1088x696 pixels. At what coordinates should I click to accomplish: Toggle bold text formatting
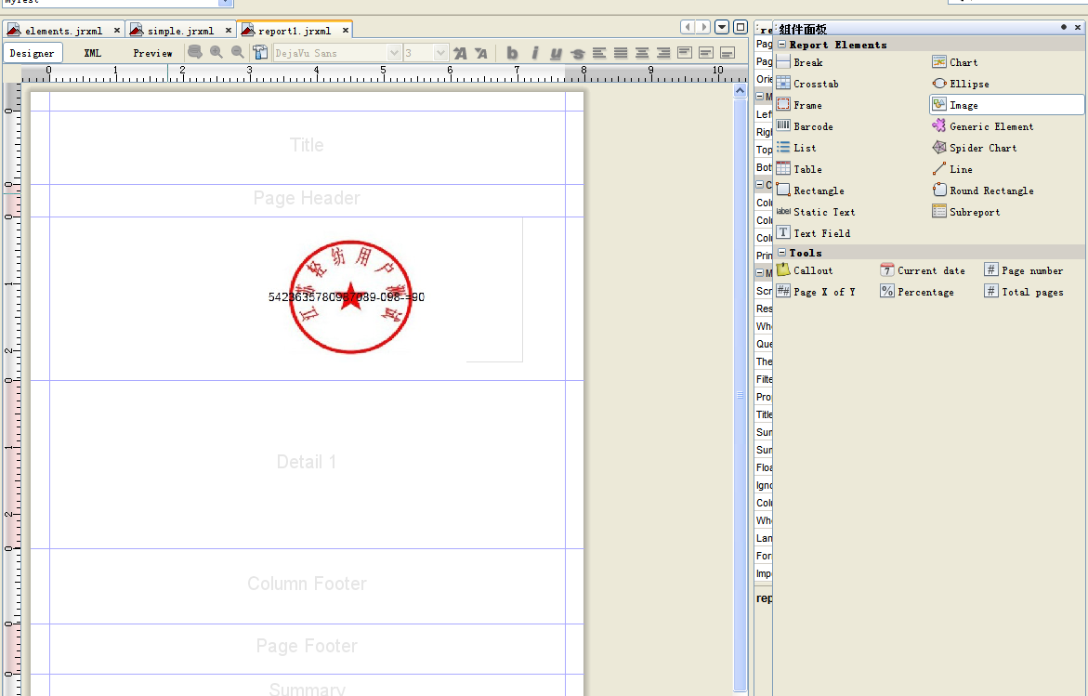point(512,53)
